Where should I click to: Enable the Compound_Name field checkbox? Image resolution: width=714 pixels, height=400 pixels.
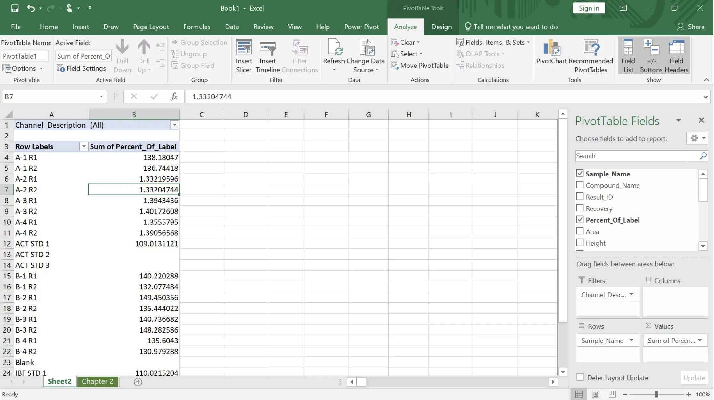tap(580, 185)
